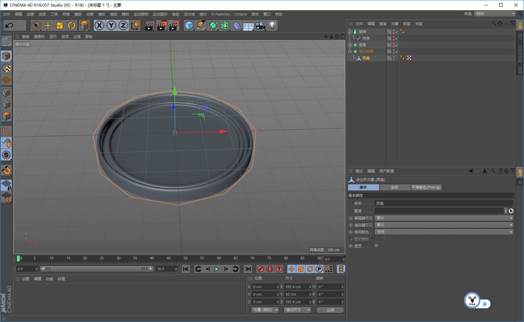Image resolution: width=524 pixels, height=322 pixels.
Task: Open 摄像机 viewport menu
Action: 39,36
